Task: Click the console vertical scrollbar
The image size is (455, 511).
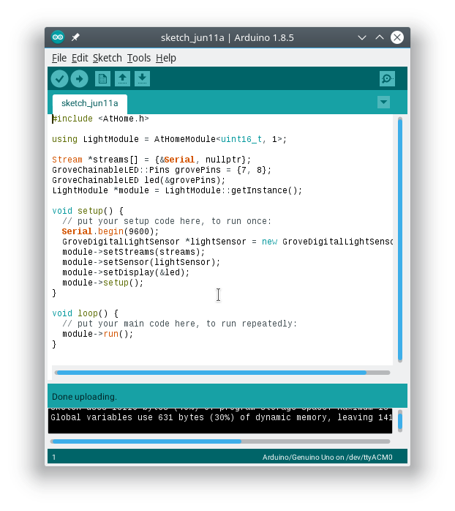Action: [x=400, y=421]
